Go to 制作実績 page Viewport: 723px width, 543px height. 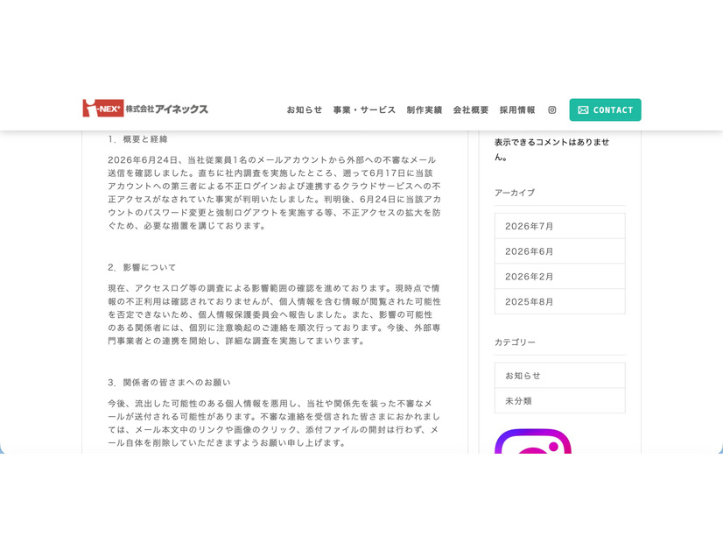(425, 109)
